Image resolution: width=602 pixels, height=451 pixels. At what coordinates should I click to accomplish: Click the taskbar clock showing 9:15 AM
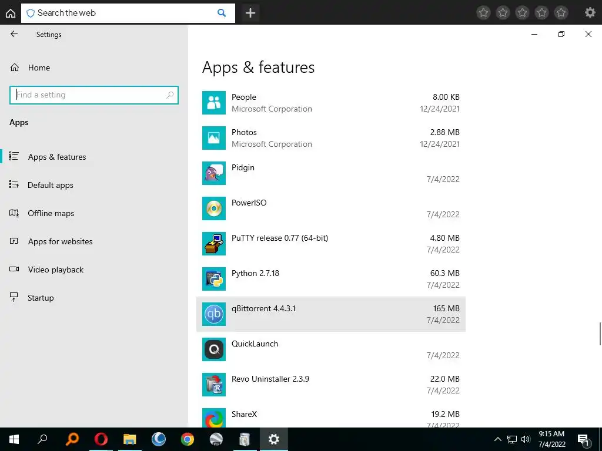coord(551,439)
